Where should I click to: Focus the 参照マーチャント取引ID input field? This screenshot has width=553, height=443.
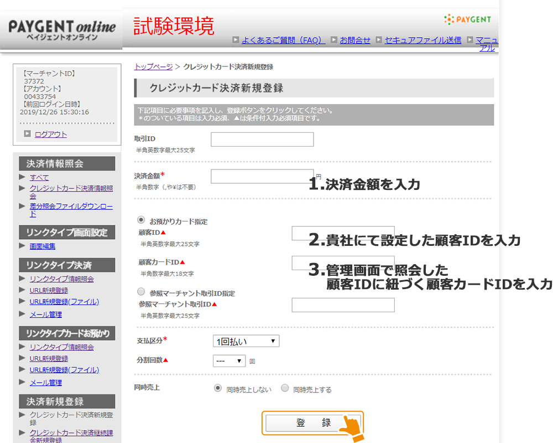click(x=343, y=305)
